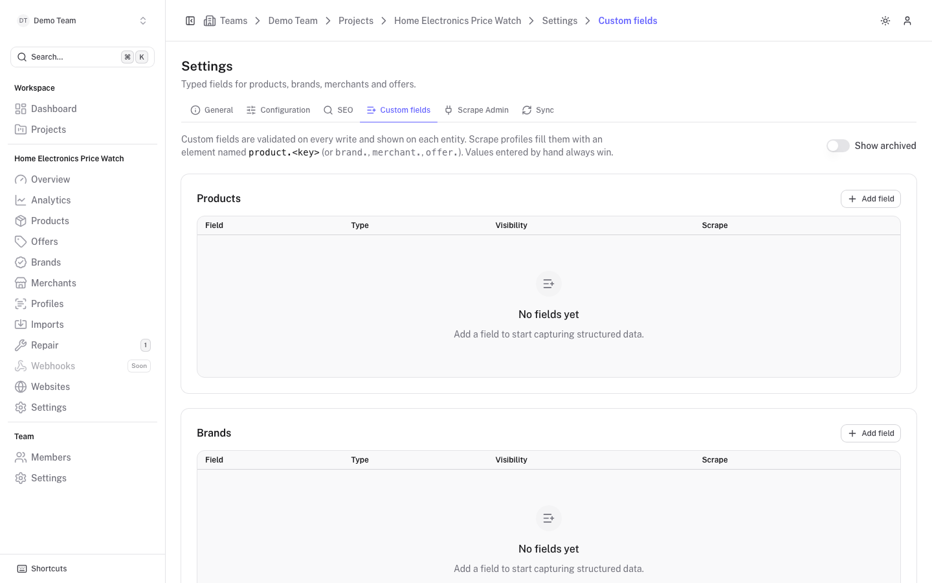Switch to the Configuration tab
932x583 pixels.
coord(278,110)
